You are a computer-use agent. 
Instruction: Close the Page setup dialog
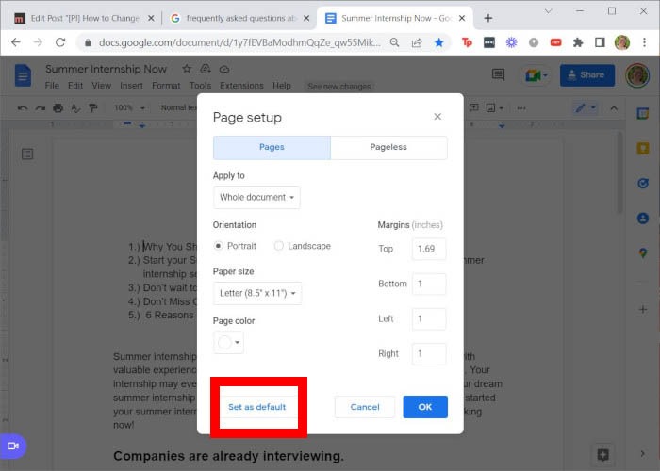[x=437, y=117]
